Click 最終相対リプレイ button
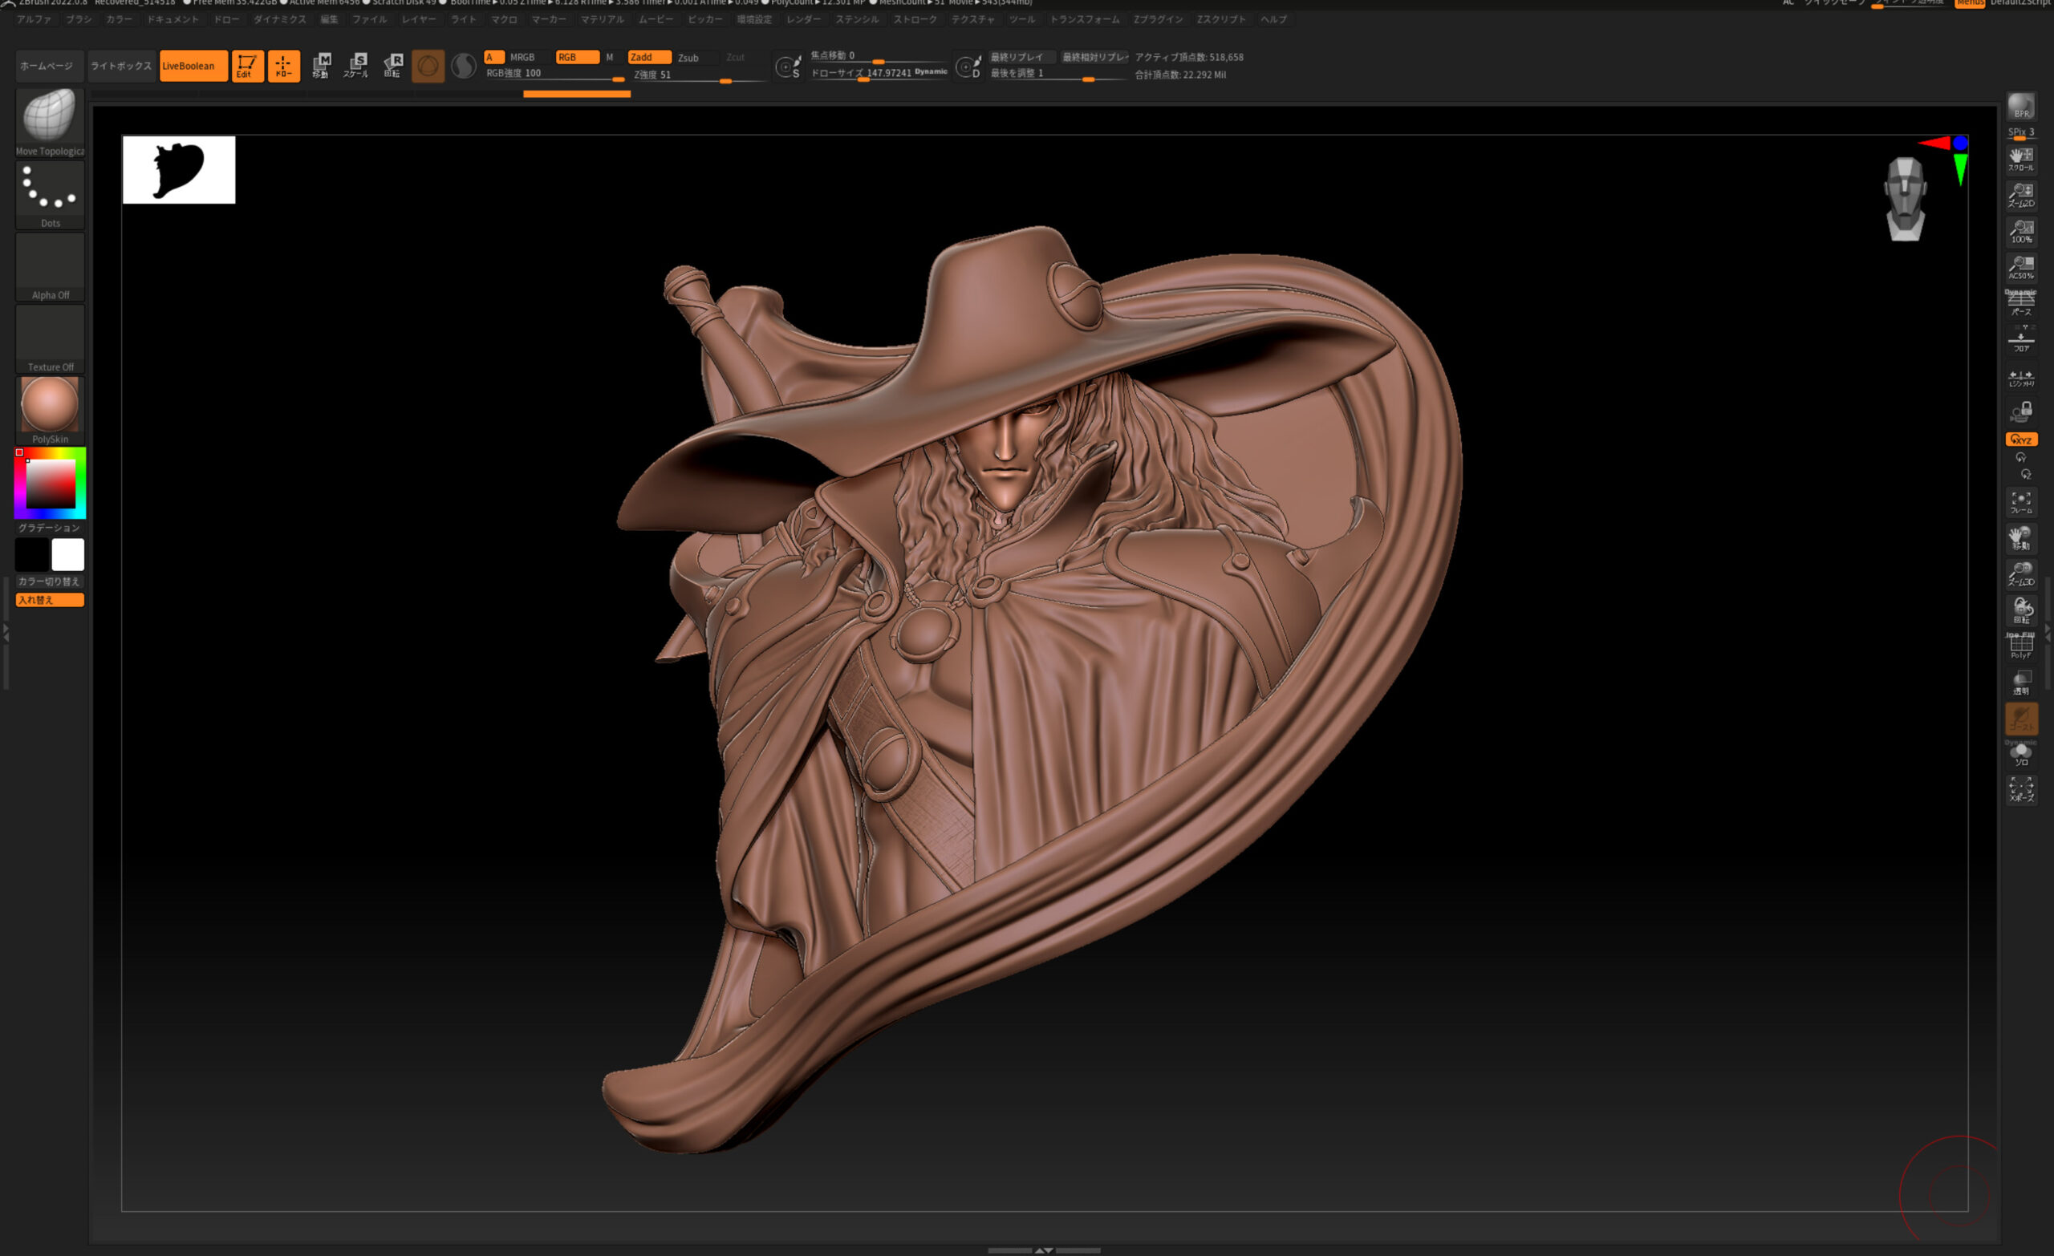This screenshot has width=2054, height=1256. pos(1094,58)
